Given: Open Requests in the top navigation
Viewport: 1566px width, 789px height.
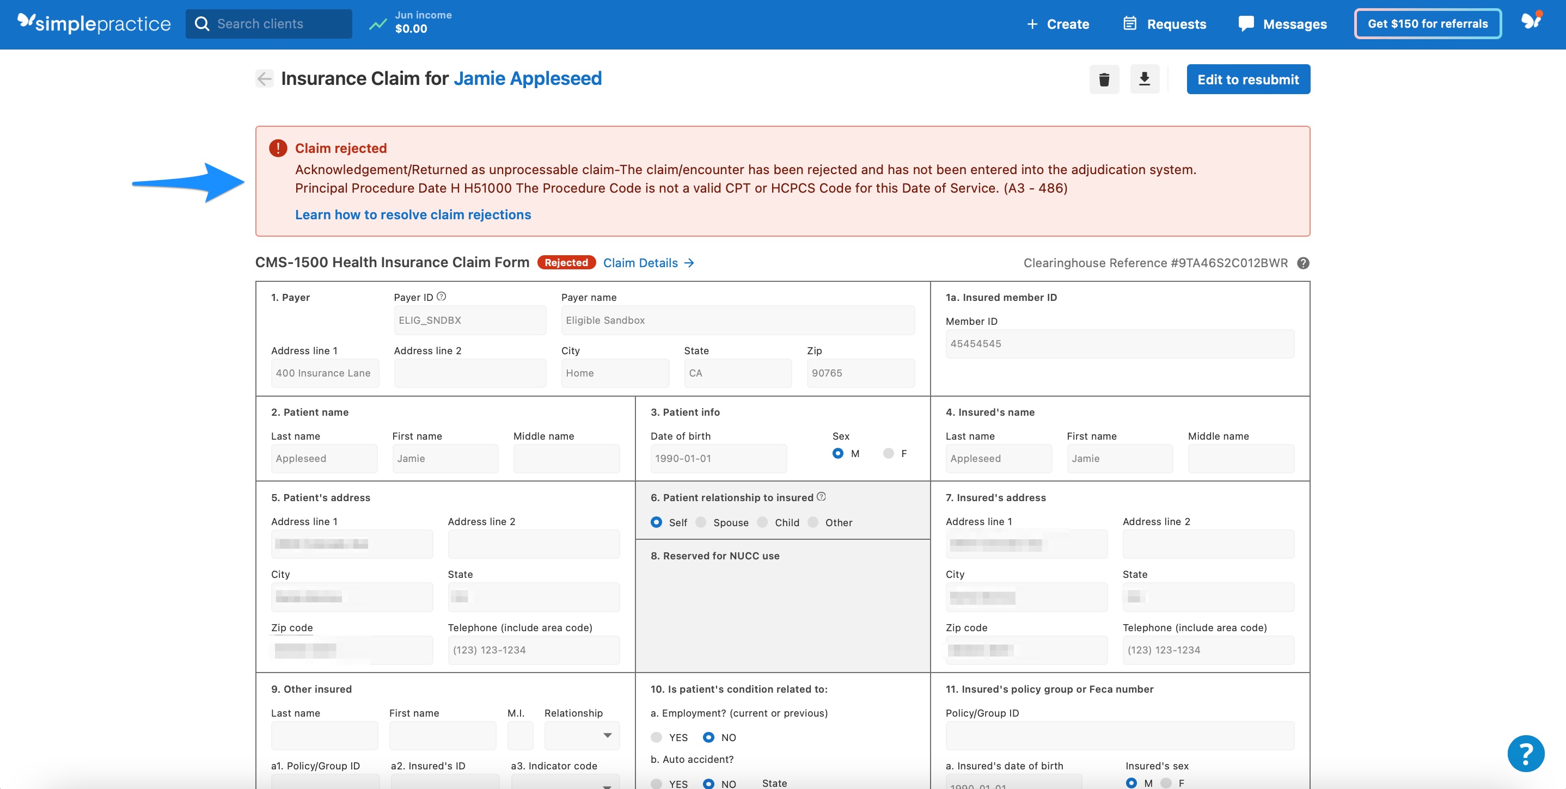Looking at the screenshot, I should (x=1165, y=24).
